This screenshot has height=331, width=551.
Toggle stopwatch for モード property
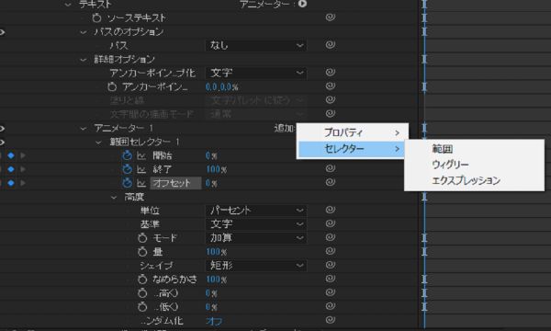[x=142, y=238]
